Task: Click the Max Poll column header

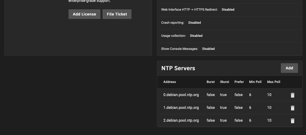Action: pos(274,82)
